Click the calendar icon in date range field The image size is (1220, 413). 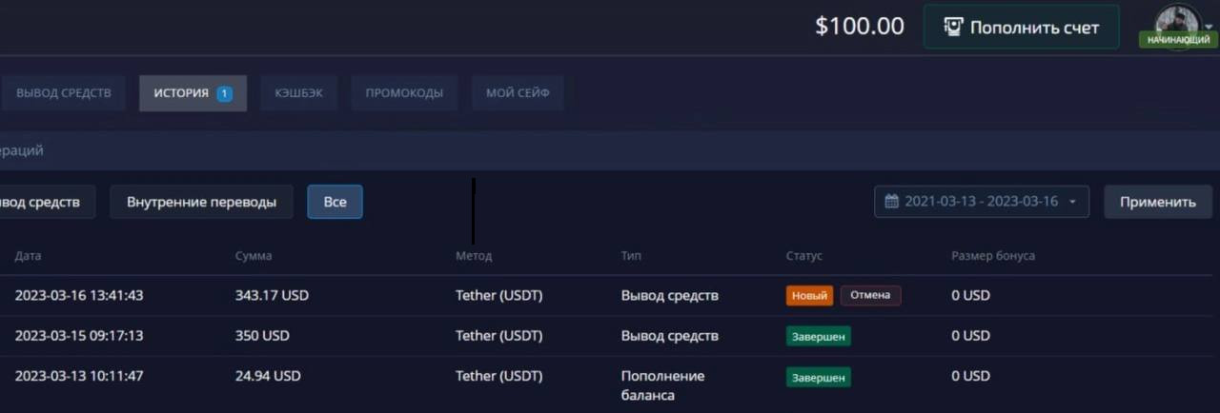point(891,202)
